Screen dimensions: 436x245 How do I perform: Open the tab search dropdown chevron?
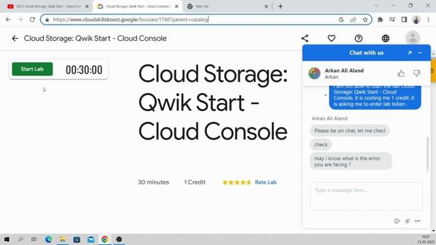click(x=376, y=5)
